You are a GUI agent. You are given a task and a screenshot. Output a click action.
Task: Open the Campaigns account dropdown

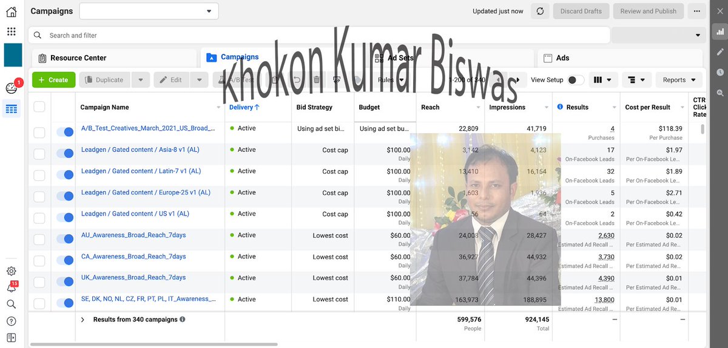click(149, 11)
